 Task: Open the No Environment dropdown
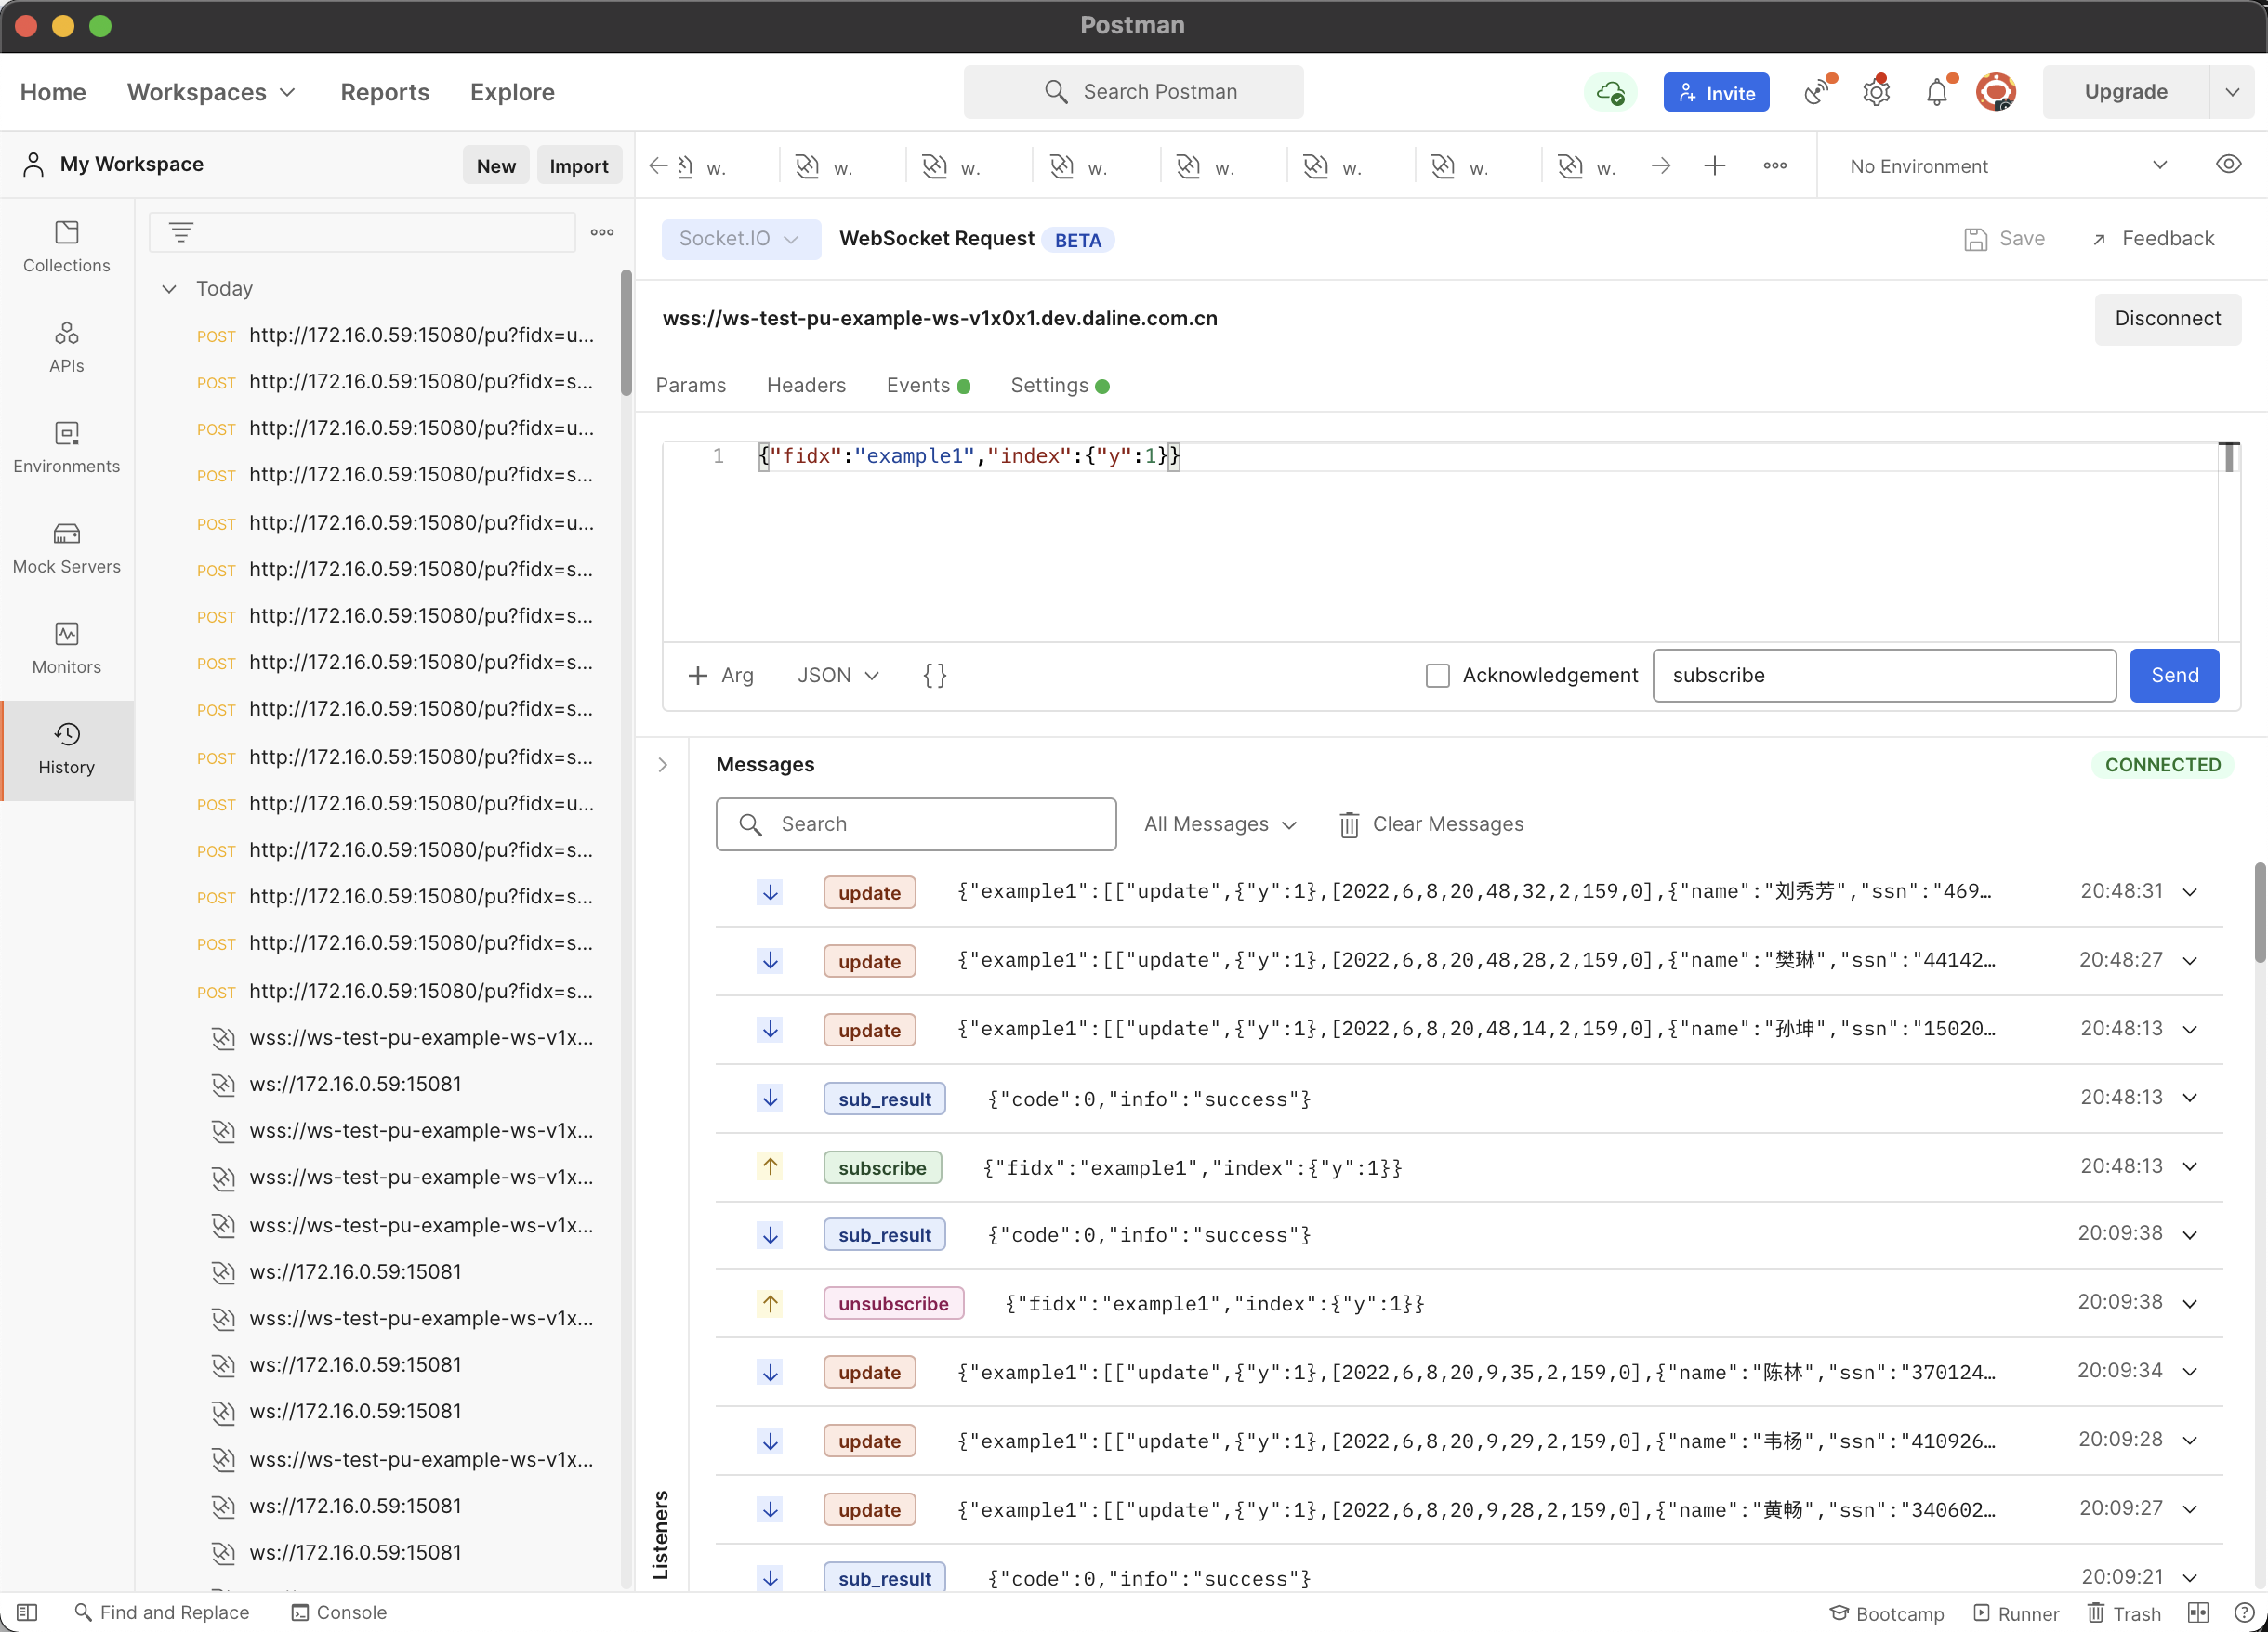pos(2008,166)
